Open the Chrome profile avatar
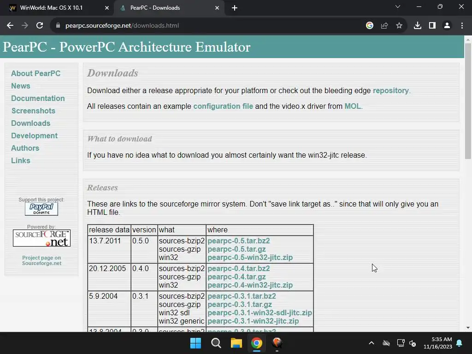 pyautogui.click(x=447, y=26)
